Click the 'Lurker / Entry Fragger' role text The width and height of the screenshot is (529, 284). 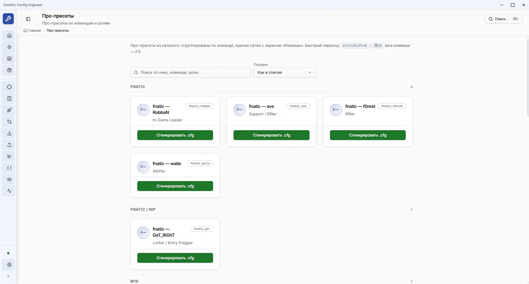(173, 243)
